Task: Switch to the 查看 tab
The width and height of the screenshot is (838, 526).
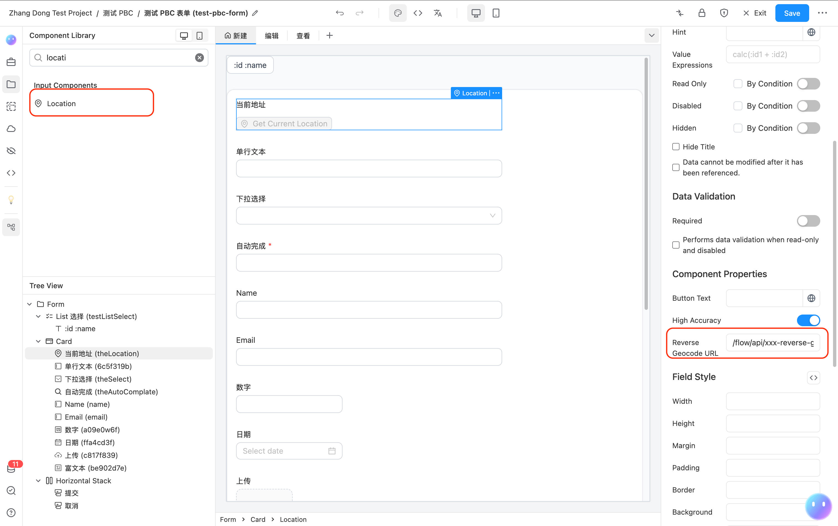Action: coord(303,36)
